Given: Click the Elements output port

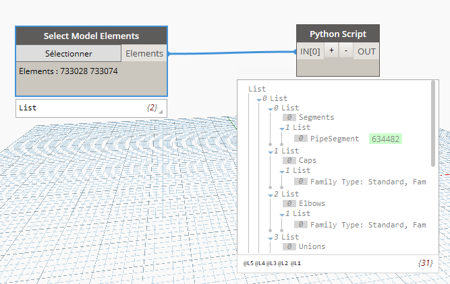Looking at the screenshot, I should pyautogui.click(x=144, y=53).
